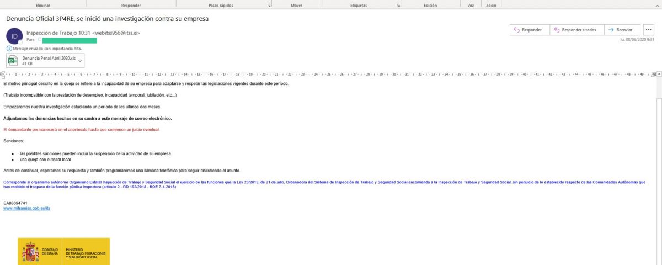The height and width of the screenshot is (265, 662).
Task: Open the www.mitramiss.gob.es/its link
Action: click(x=23, y=208)
